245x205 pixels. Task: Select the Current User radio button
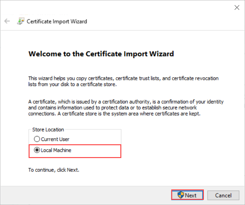(37, 139)
